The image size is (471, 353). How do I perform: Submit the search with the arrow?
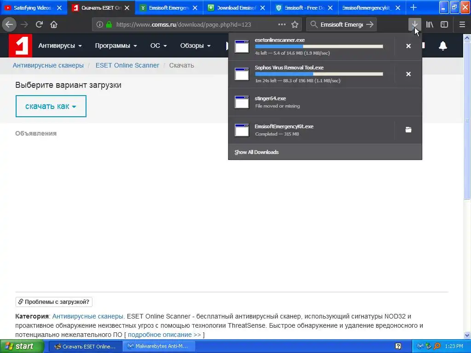point(370,25)
